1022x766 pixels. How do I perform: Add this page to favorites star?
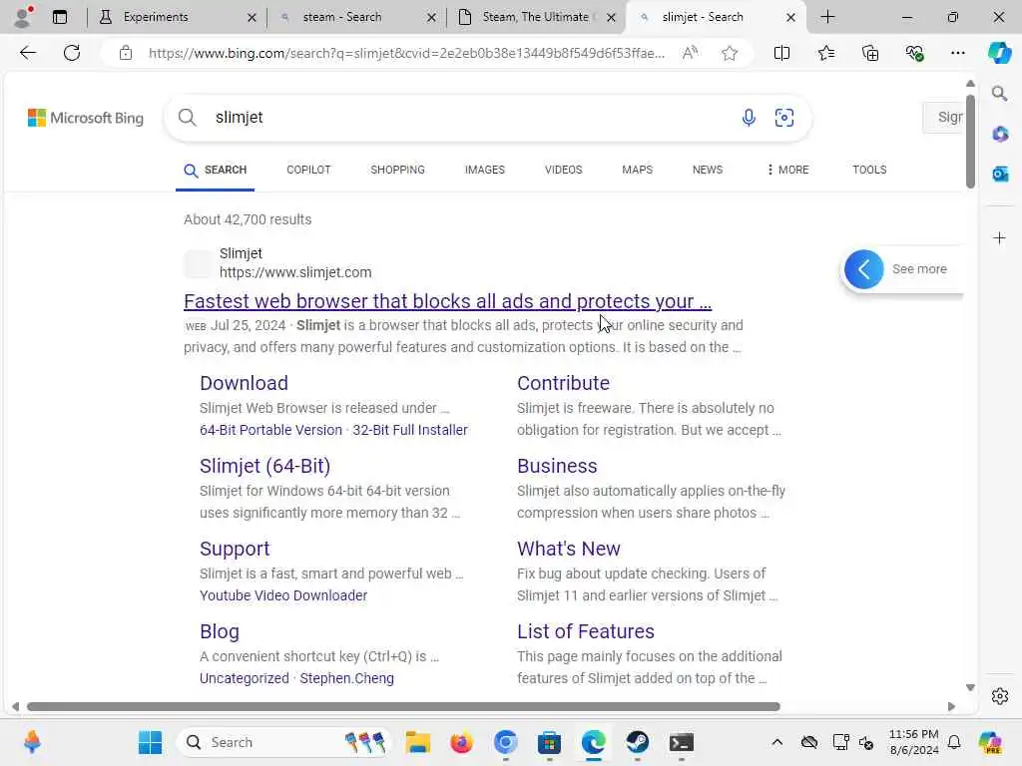730,53
